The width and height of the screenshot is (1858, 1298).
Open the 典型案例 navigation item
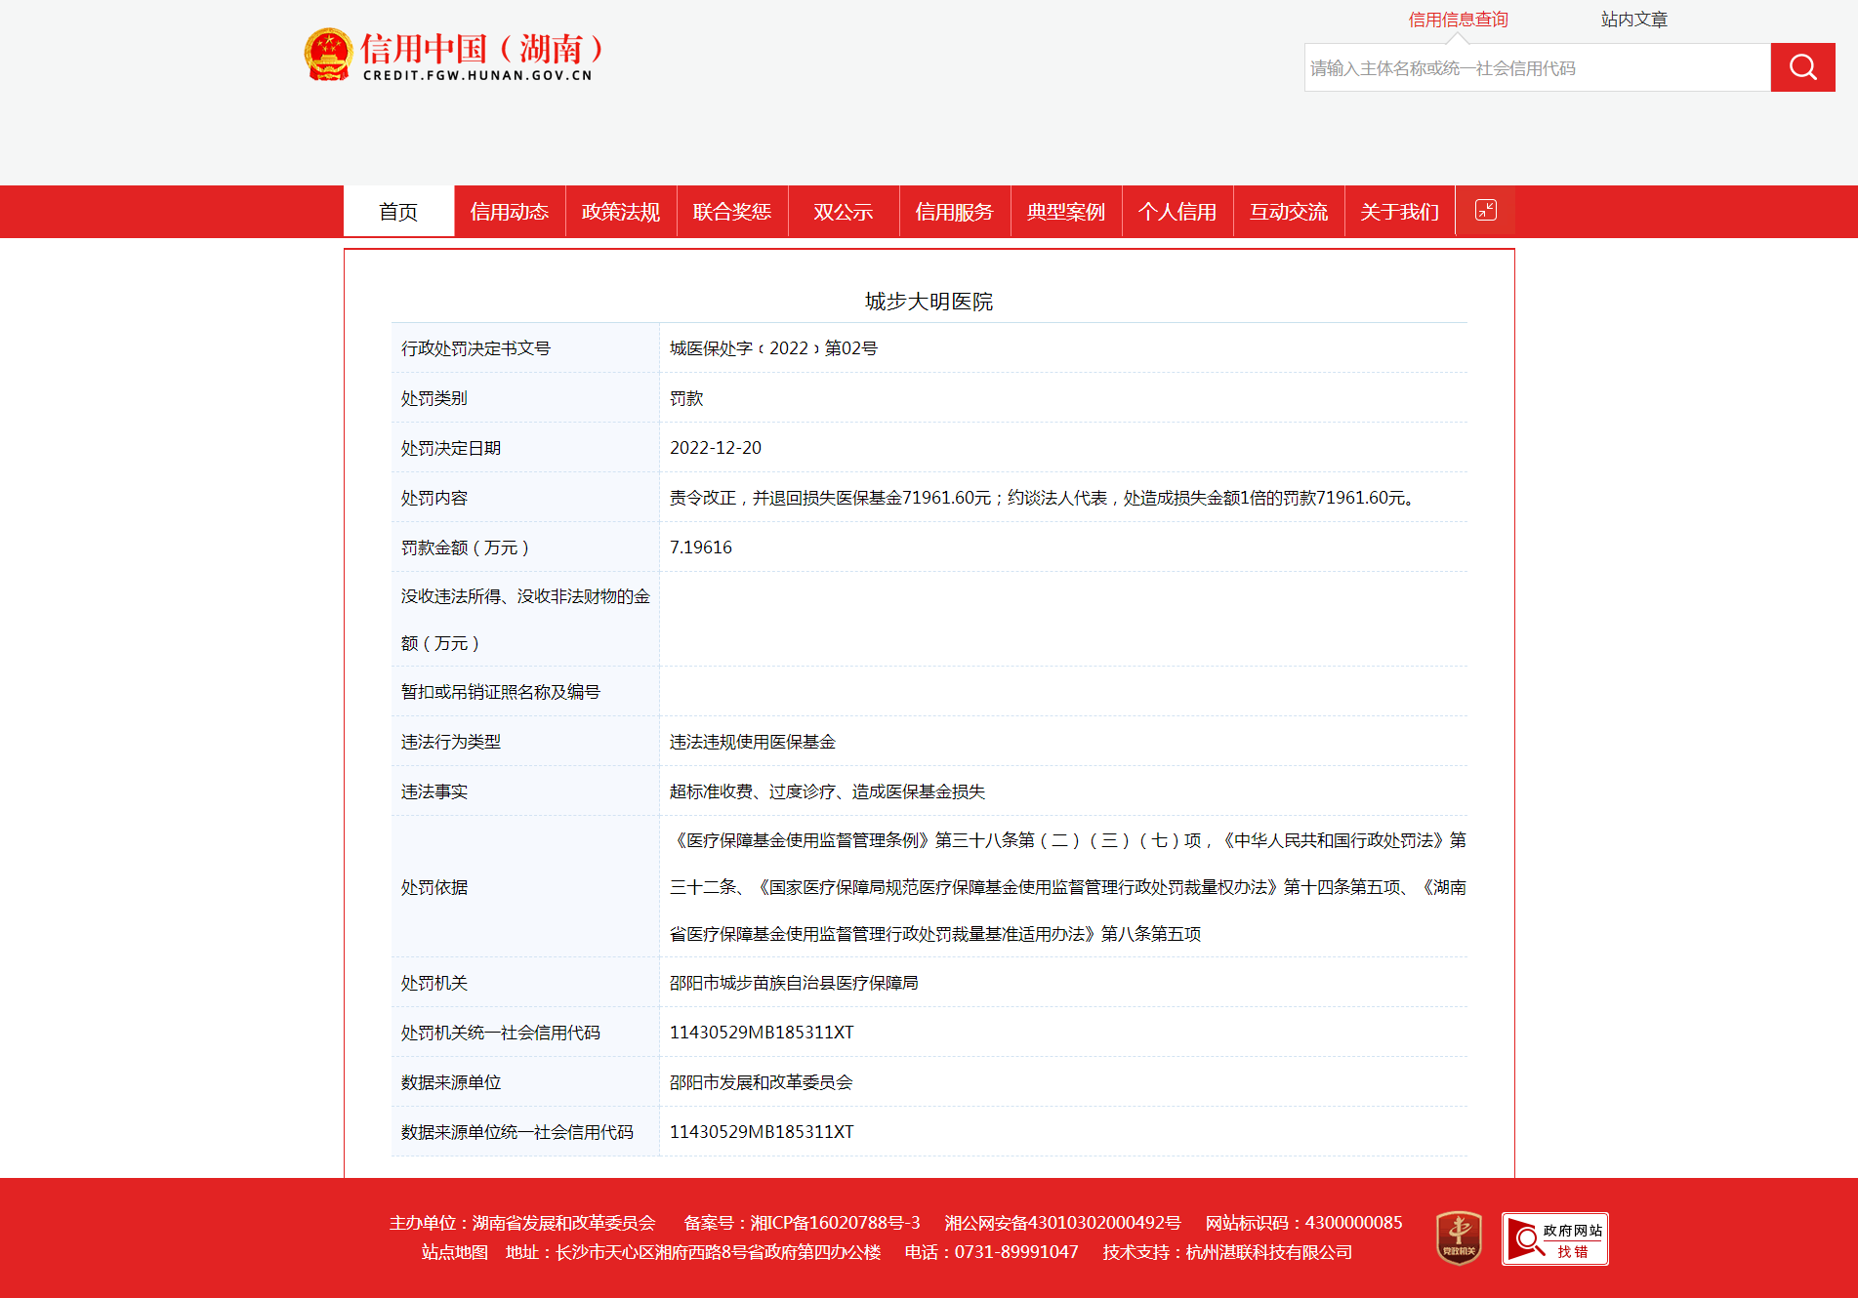1066,212
